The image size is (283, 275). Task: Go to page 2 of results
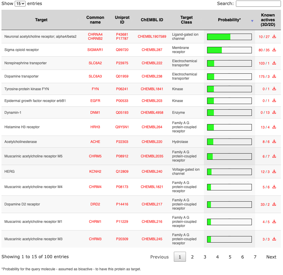coord(192,257)
